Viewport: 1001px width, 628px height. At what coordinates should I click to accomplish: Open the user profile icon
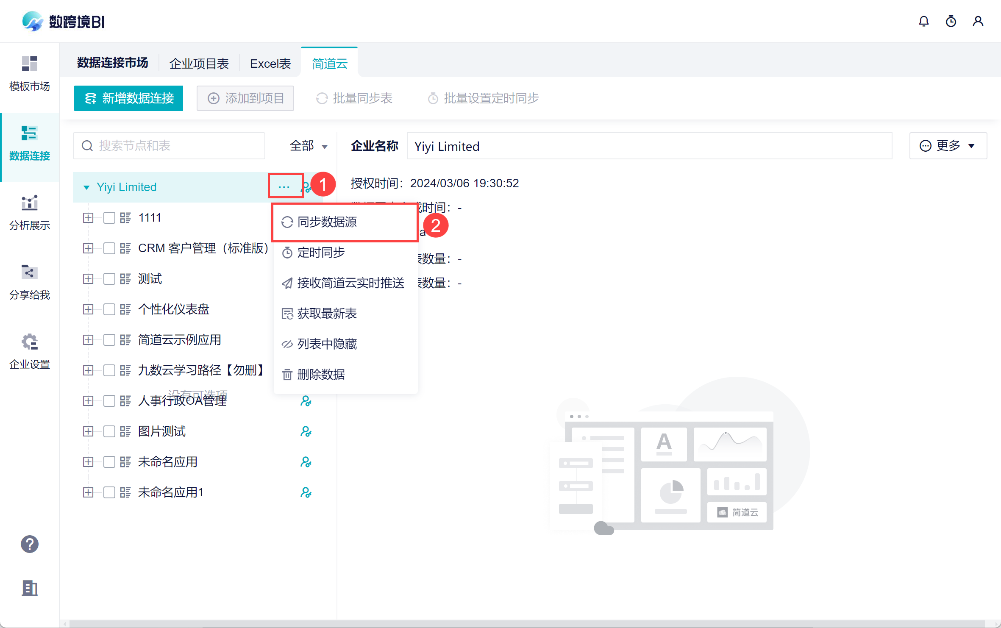click(x=978, y=21)
